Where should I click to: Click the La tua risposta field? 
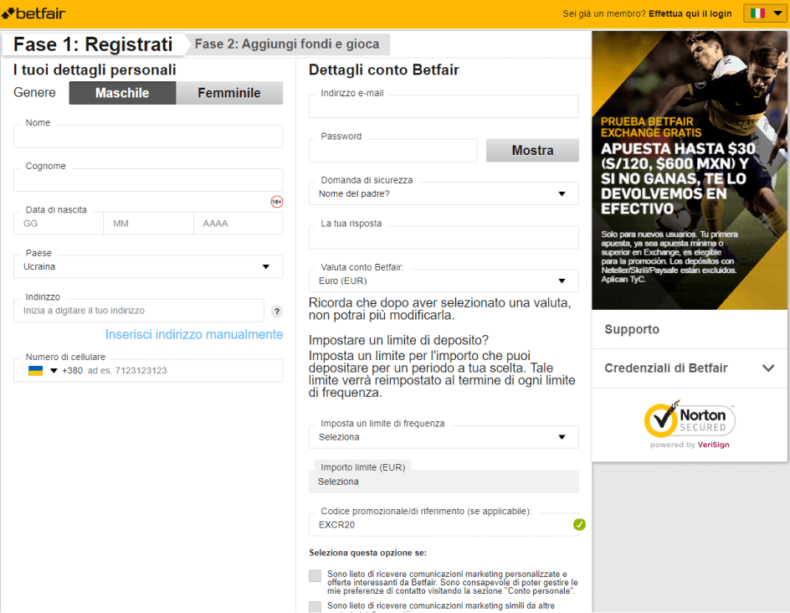[x=444, y=238]
